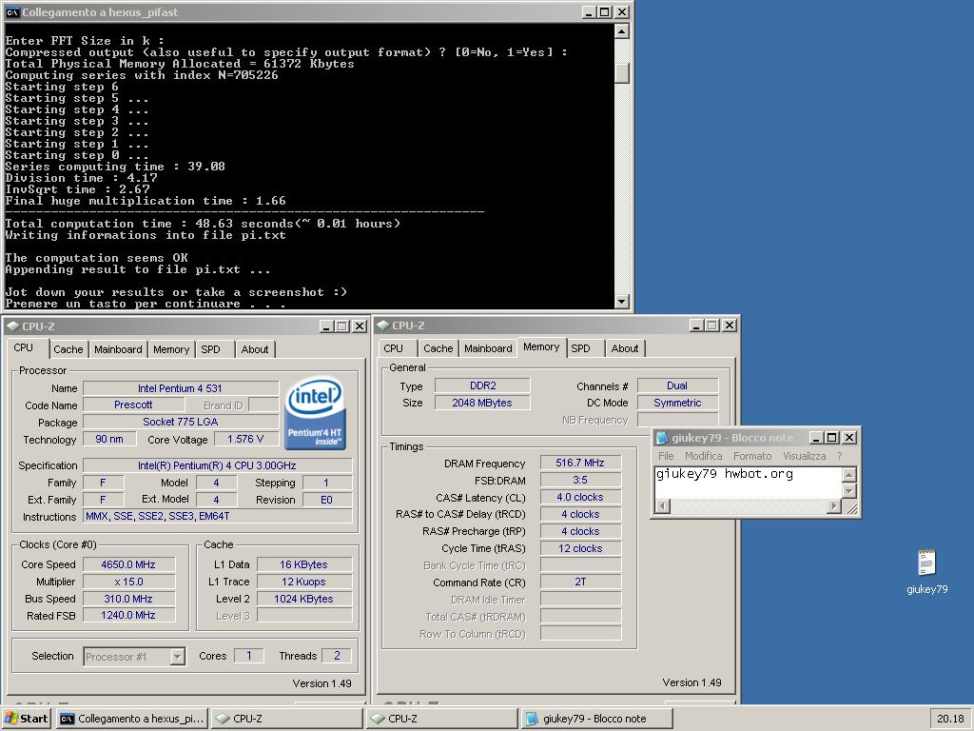The height and width of the screenshot is (731, 974).
Task: Click Core Voltage value 1.576 V
Action: (x=245, y=439)
